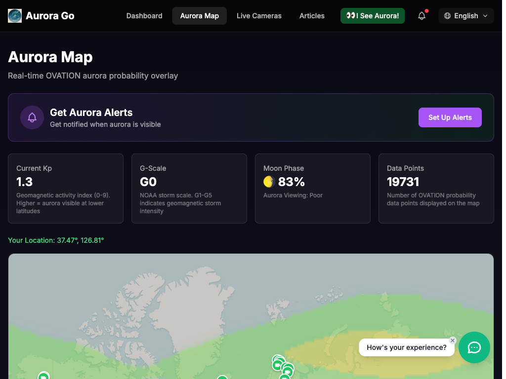Report a sighting with I See Aurora!
This screenshot has width=506, height=379.
(x=373, y=16)
